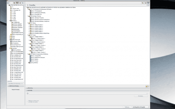
Task: Select ΚΑΤΟΨΗ ΥΠΟΓΕΙΟΥ in left tree
Action: 17,28
